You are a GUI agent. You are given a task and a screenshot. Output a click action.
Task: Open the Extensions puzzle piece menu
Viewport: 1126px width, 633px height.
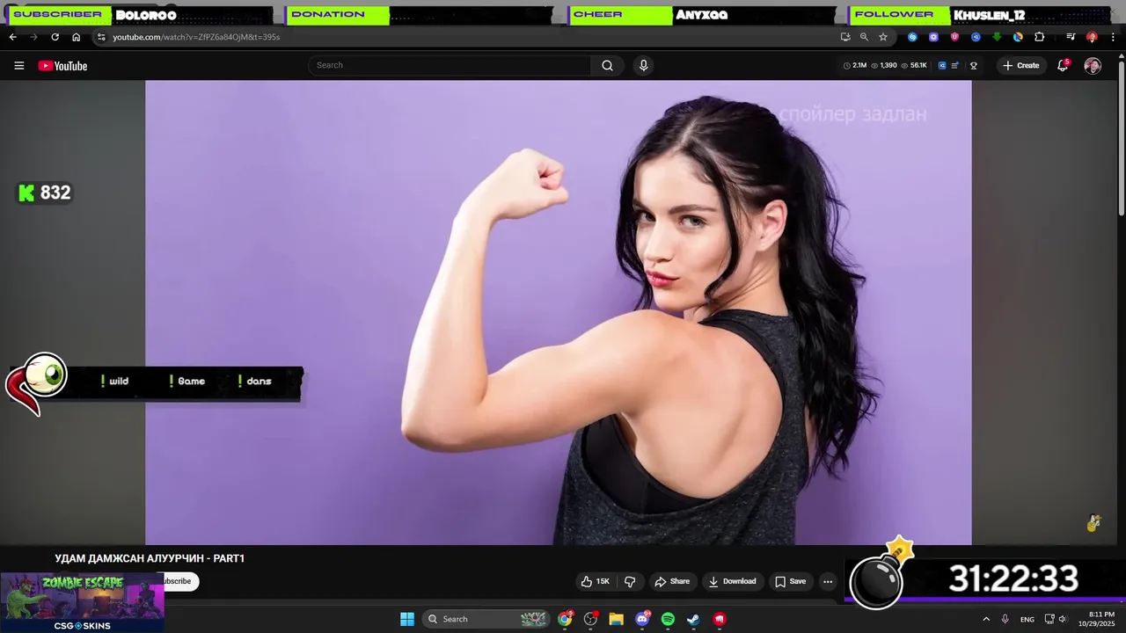1039,37
